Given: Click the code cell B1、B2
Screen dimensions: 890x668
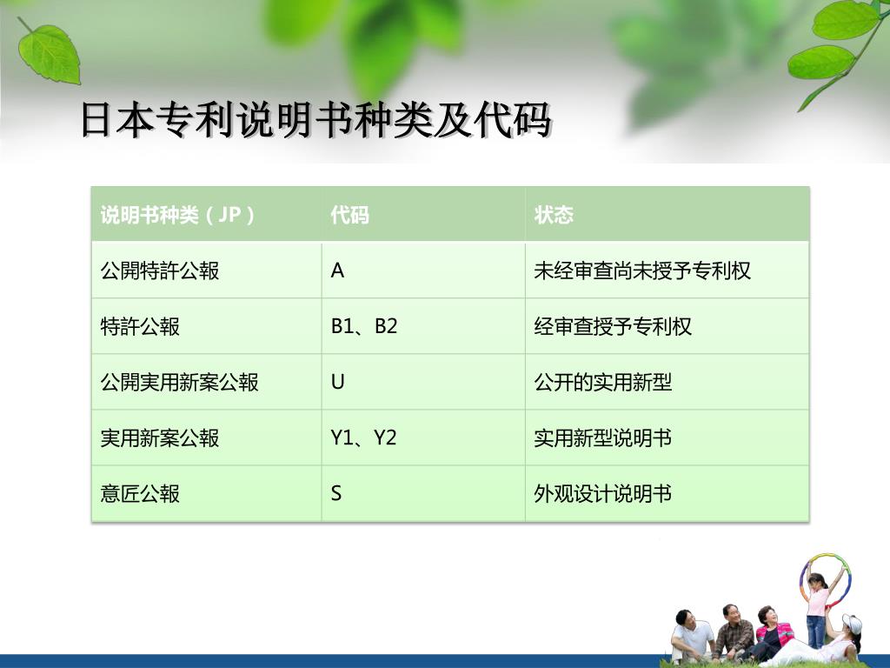Looking at the screenshot, I should click(x=423, y=326).
